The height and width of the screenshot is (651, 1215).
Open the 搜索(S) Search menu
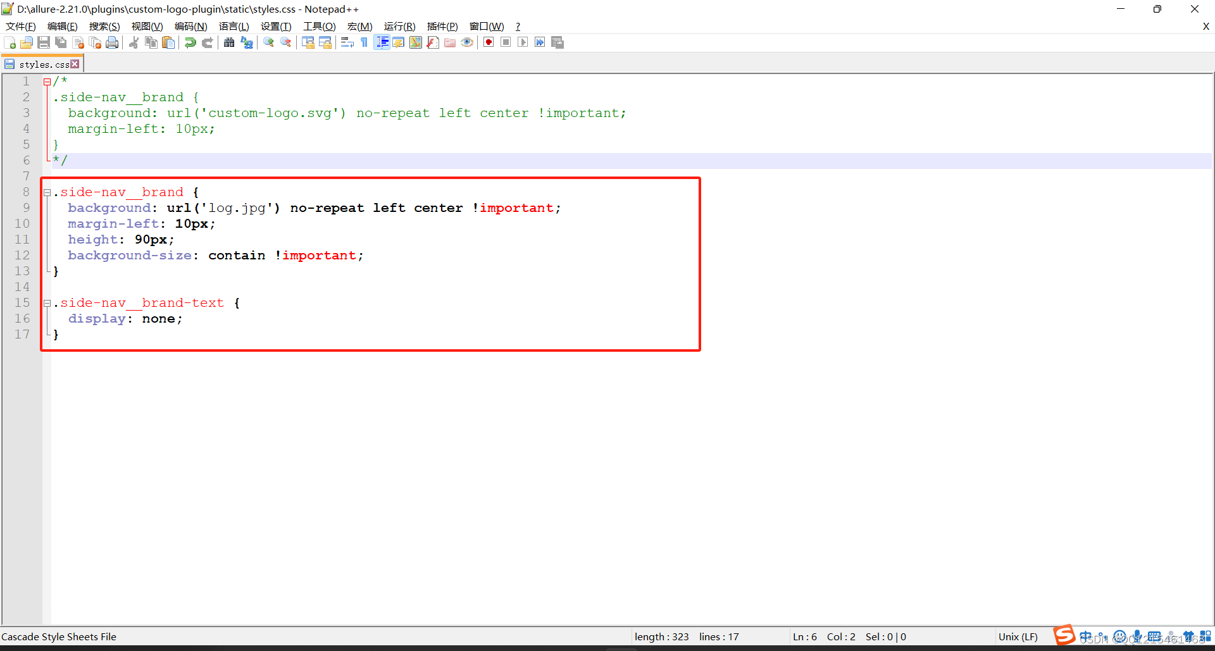click(x=104, y=26)
